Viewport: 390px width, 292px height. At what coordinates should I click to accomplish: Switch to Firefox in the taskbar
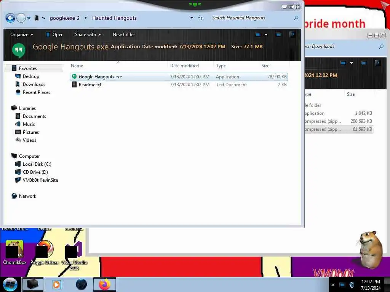104,284
